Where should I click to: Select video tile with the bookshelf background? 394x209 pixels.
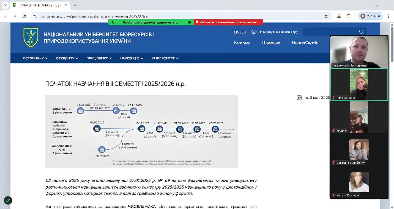coord(359,117)
